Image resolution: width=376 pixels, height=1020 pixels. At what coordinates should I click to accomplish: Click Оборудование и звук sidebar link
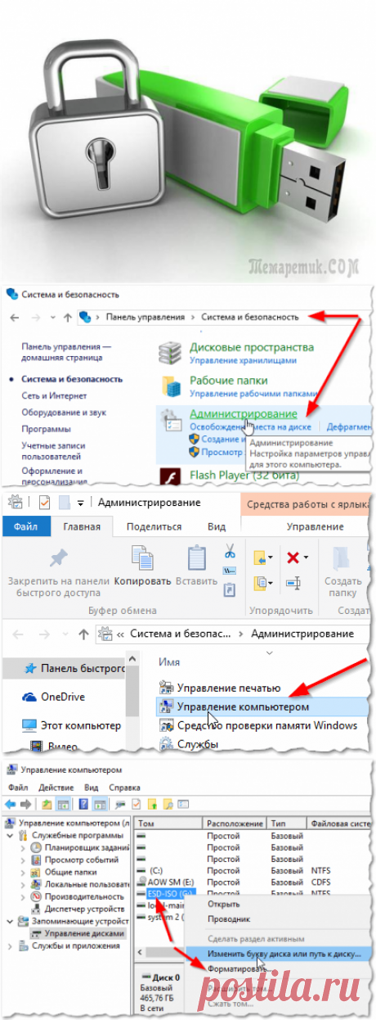(64, 412)
